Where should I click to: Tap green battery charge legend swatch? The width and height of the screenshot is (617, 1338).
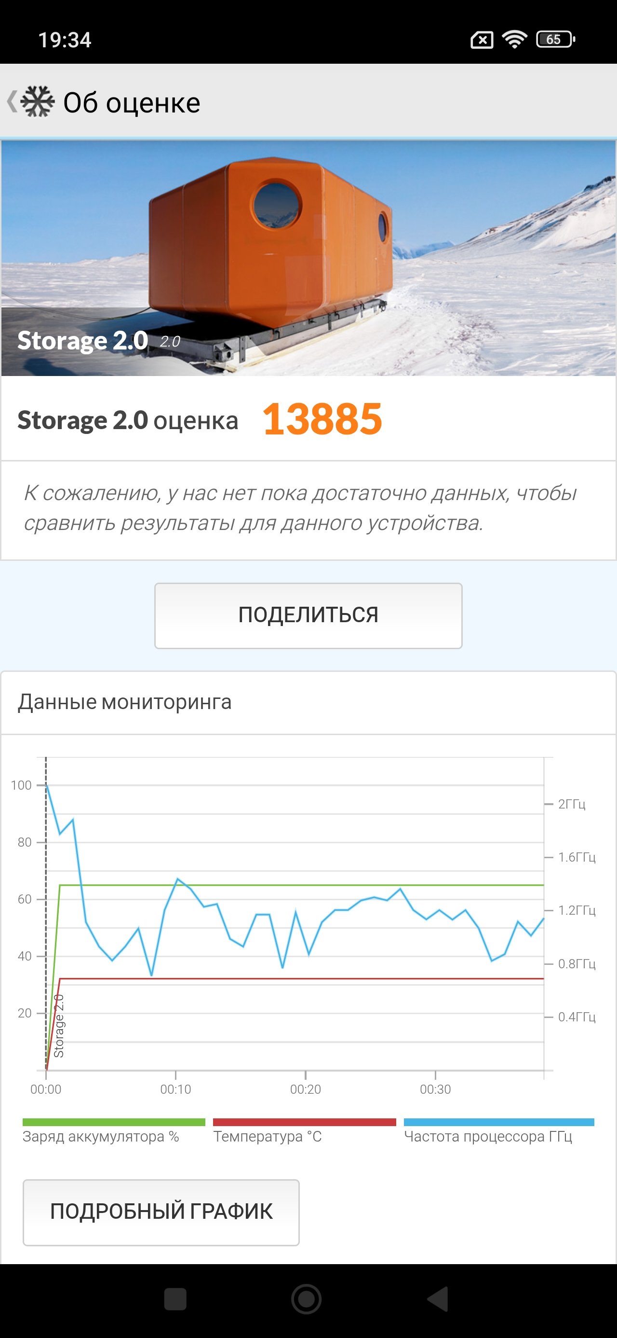coord(114,1122)
